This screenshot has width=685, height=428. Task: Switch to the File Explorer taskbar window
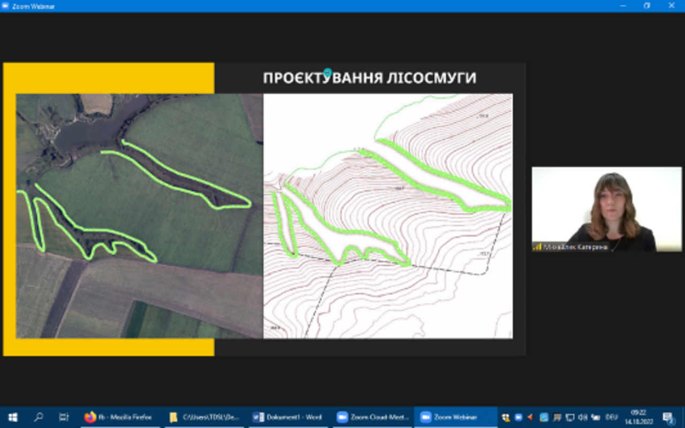204,417
